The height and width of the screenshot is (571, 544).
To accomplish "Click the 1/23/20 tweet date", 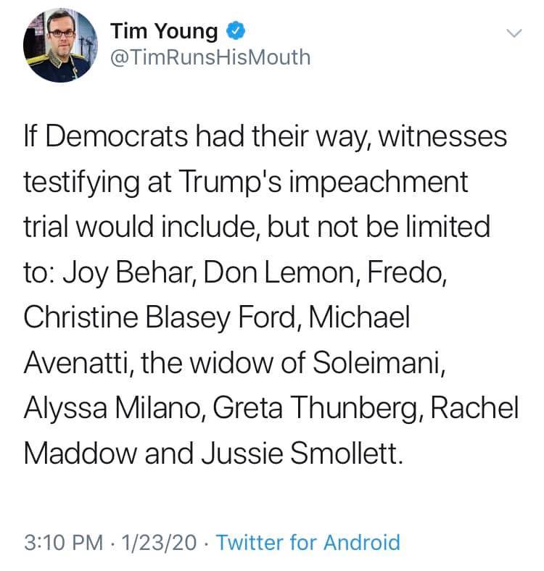I will coord(159,542).
